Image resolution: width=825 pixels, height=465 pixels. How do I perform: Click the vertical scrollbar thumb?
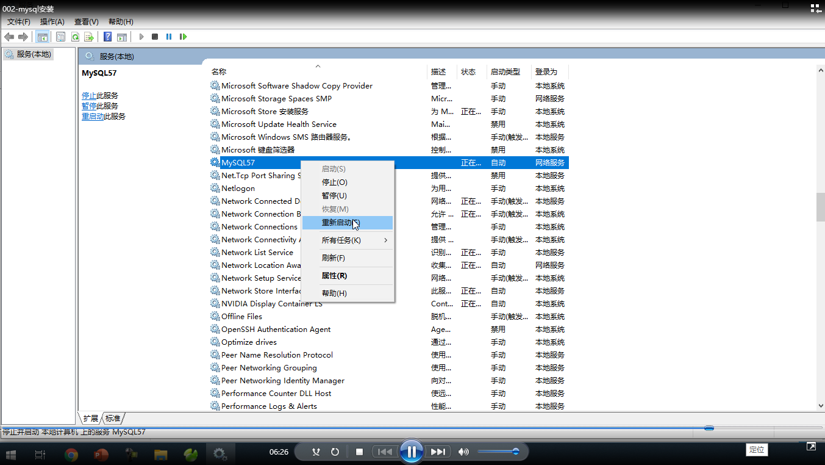click(820, 207)
